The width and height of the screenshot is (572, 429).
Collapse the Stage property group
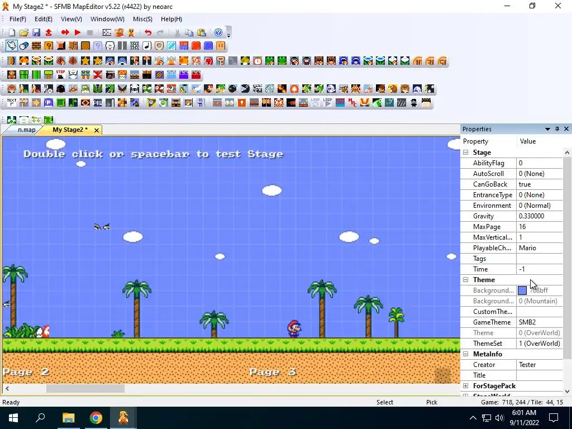click(465, 152)
